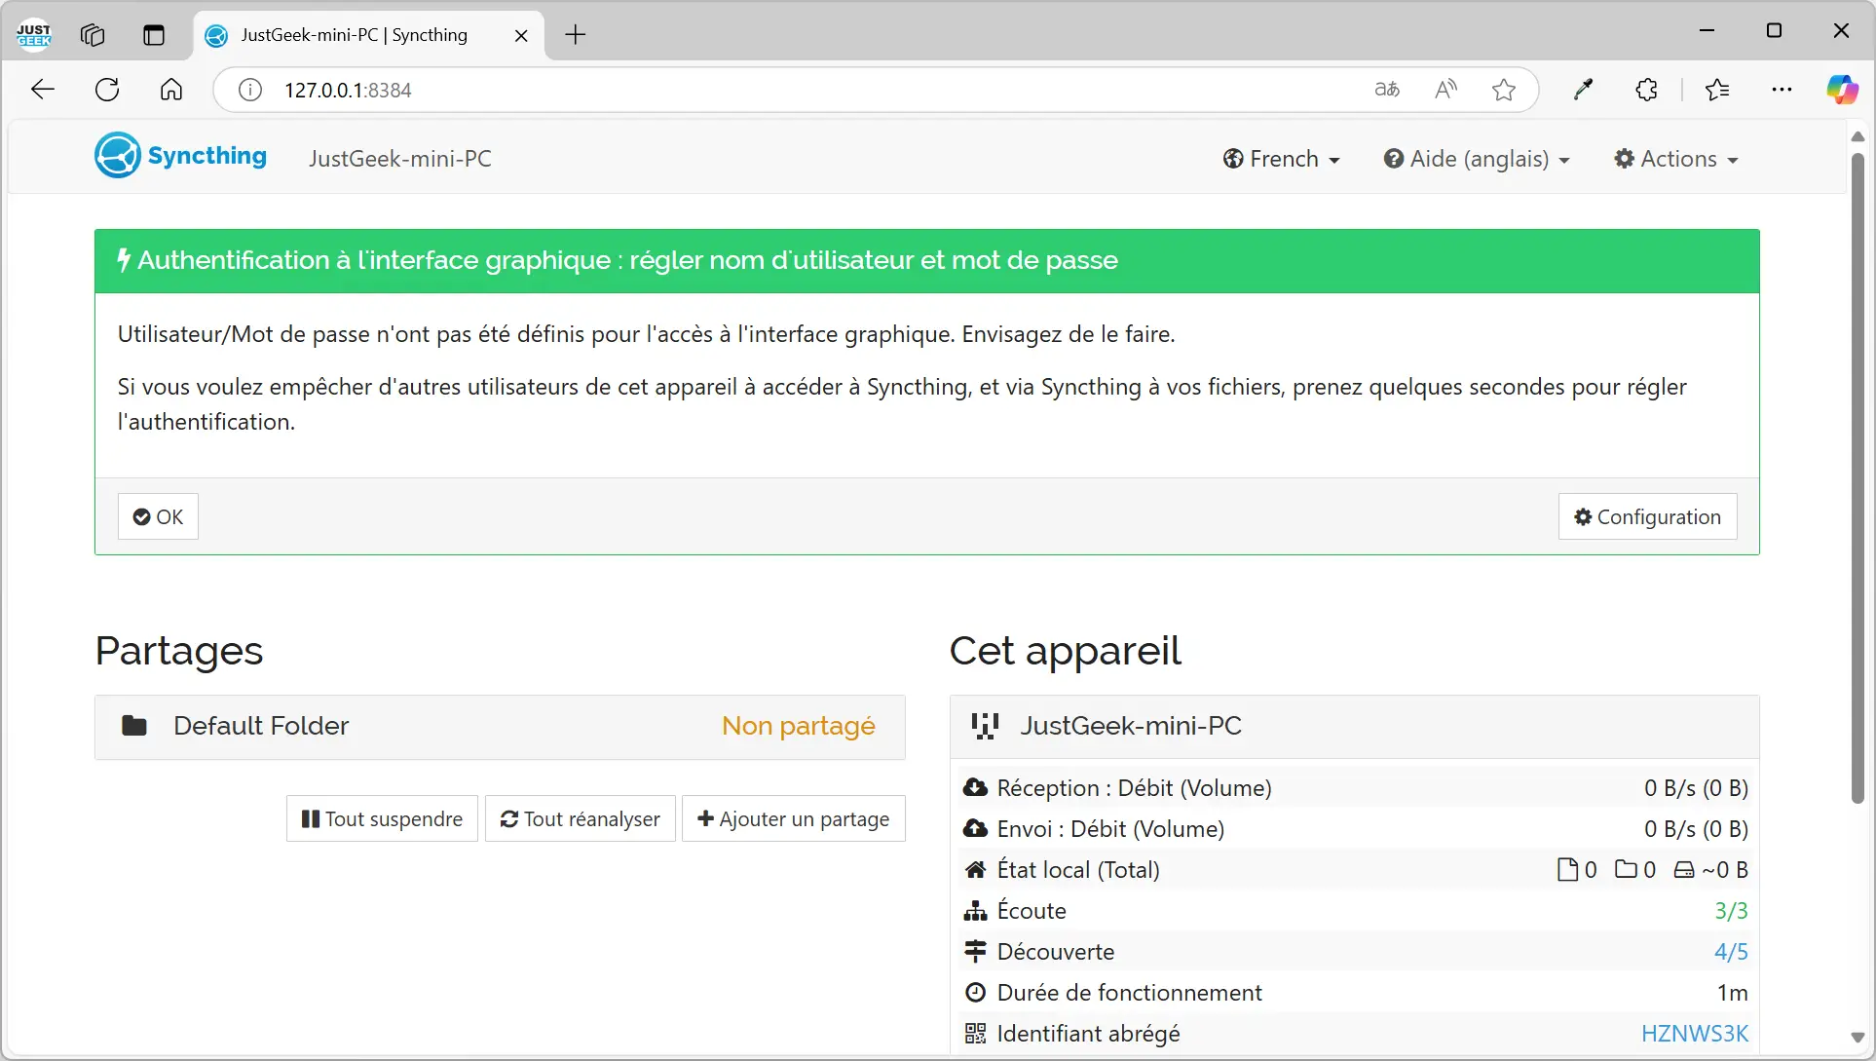
Task: Expand the Default Folder panel
Action: pos(500,727)
